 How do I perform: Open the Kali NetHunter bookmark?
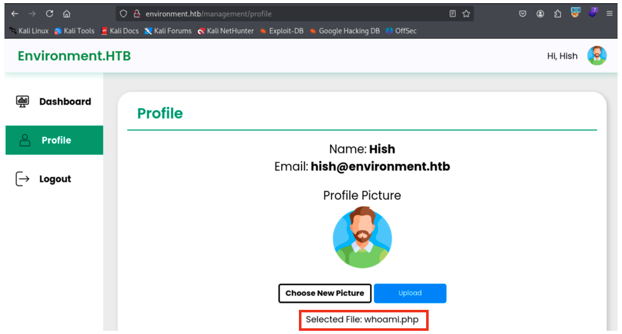click(x=225, y=31)
